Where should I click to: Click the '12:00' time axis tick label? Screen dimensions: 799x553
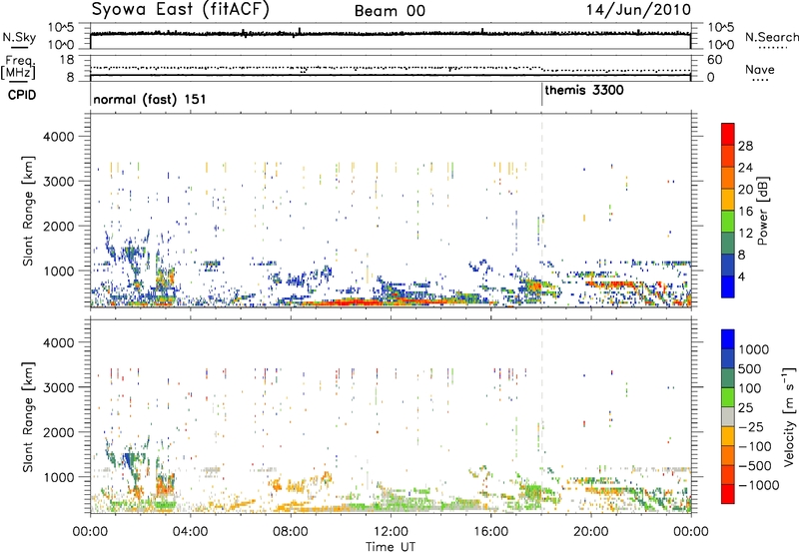391,532
